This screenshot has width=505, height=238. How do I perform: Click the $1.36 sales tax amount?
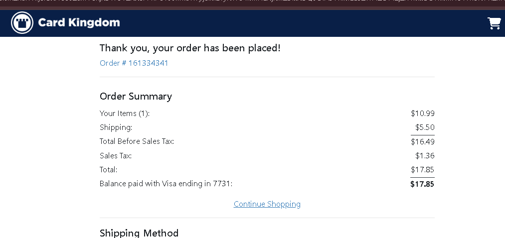coord(425,156)
